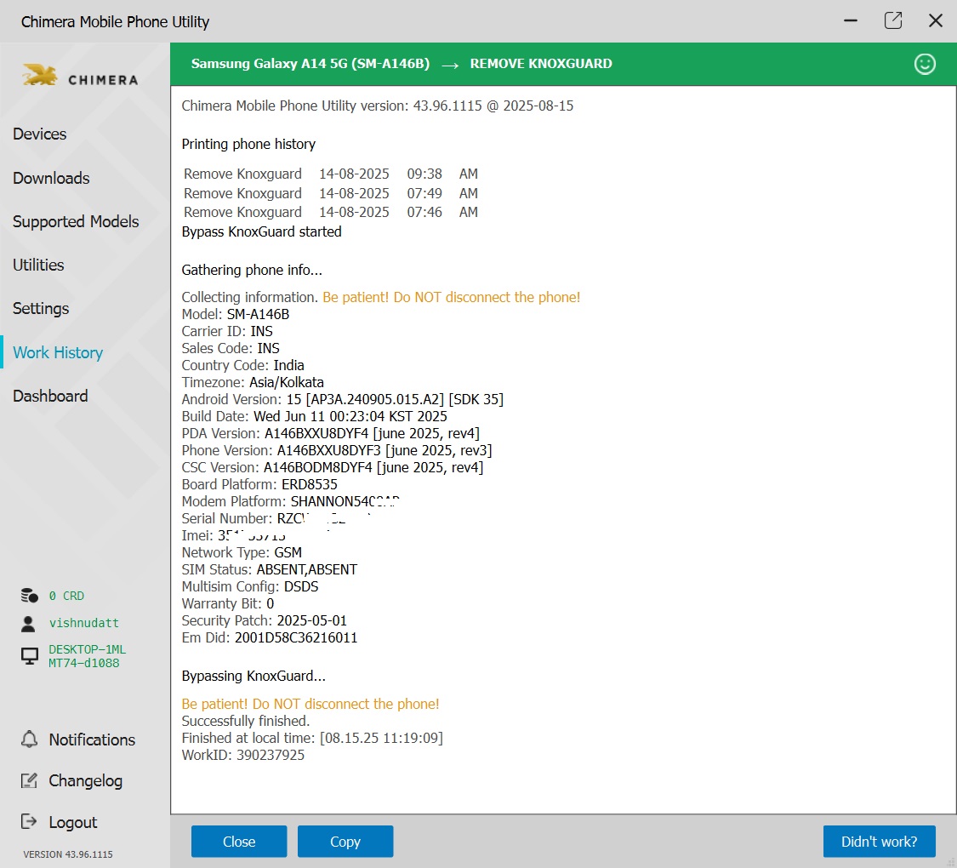Minimize the Chimera window
957x868 pixels.
coord(850,20)
